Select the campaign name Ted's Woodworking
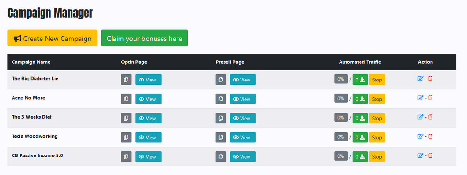This screenshot has width=467, height=175. 35,136
